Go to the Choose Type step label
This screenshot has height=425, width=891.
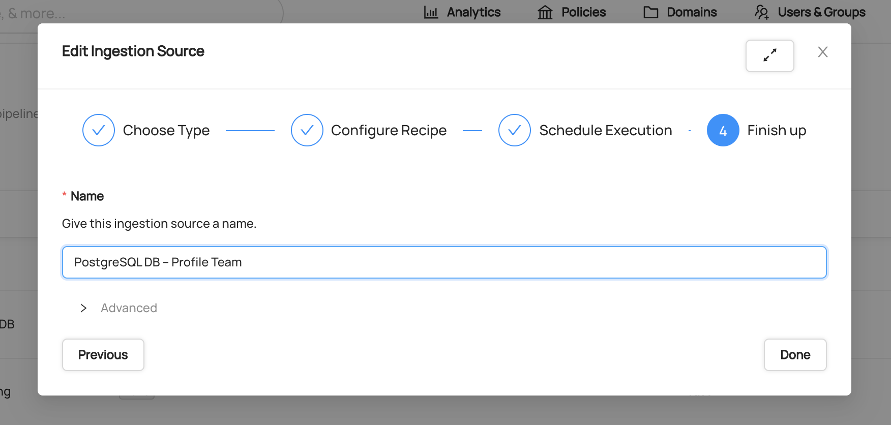click(x=166, y=131)
